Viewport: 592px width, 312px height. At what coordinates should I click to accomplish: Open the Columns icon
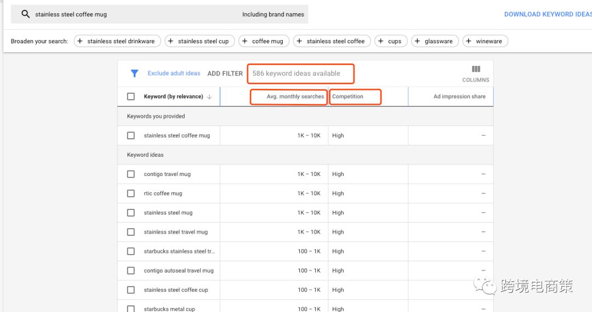pos(476,70)
